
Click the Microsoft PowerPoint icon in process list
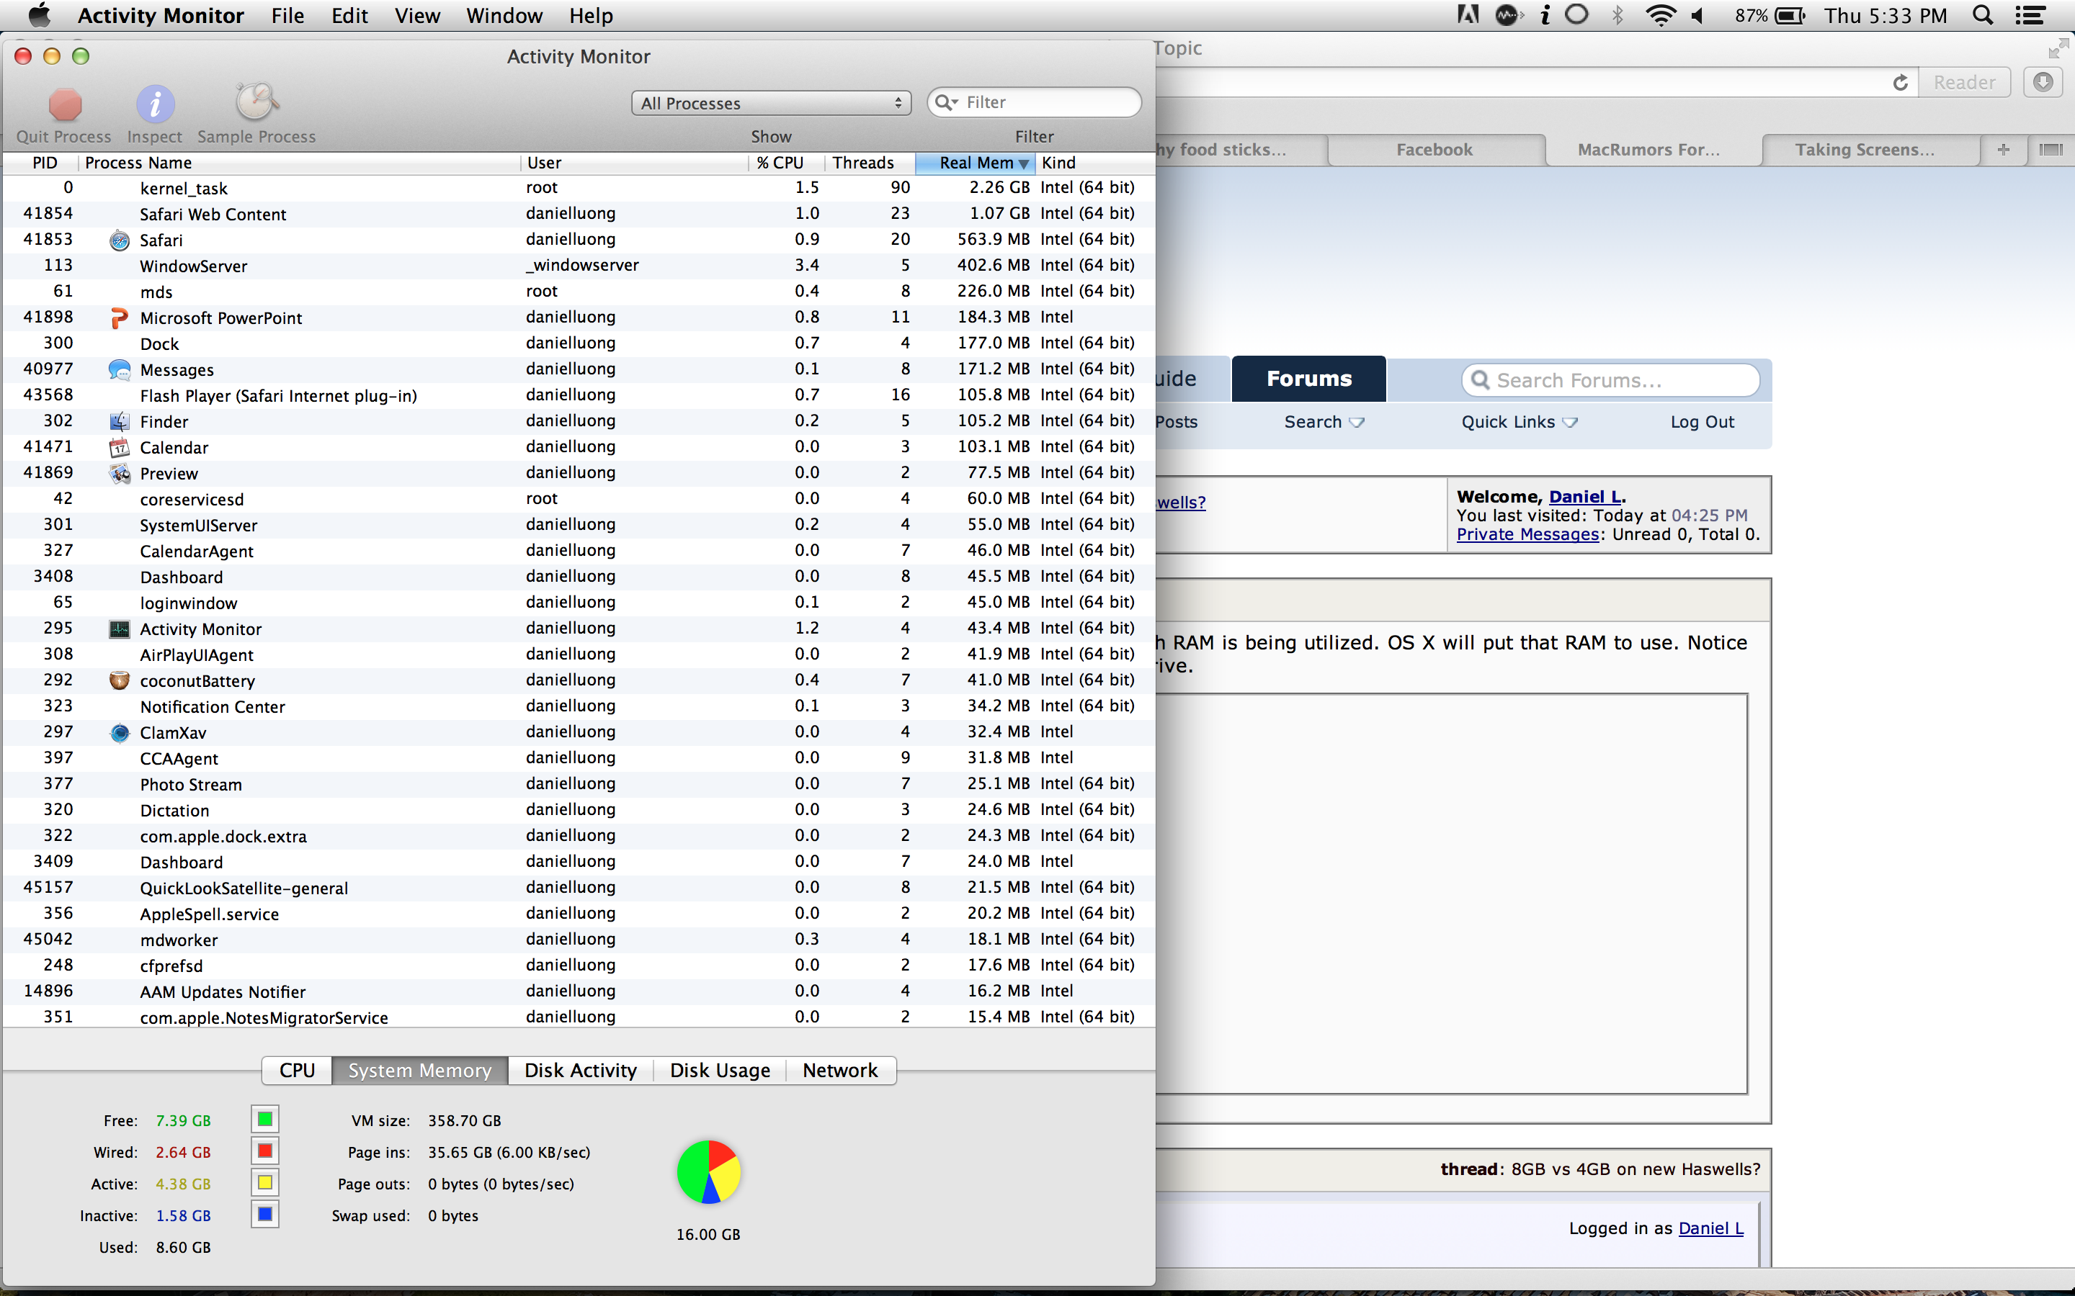pyautogui.click(x=120, y=318)
